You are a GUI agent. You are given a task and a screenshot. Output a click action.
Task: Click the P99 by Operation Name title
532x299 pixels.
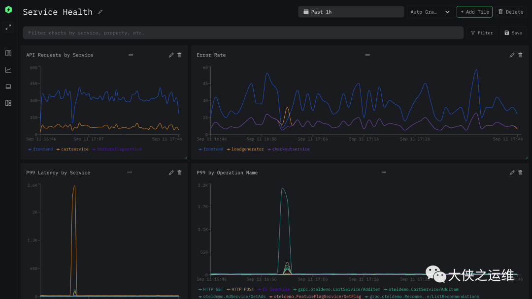click(227, 173)
